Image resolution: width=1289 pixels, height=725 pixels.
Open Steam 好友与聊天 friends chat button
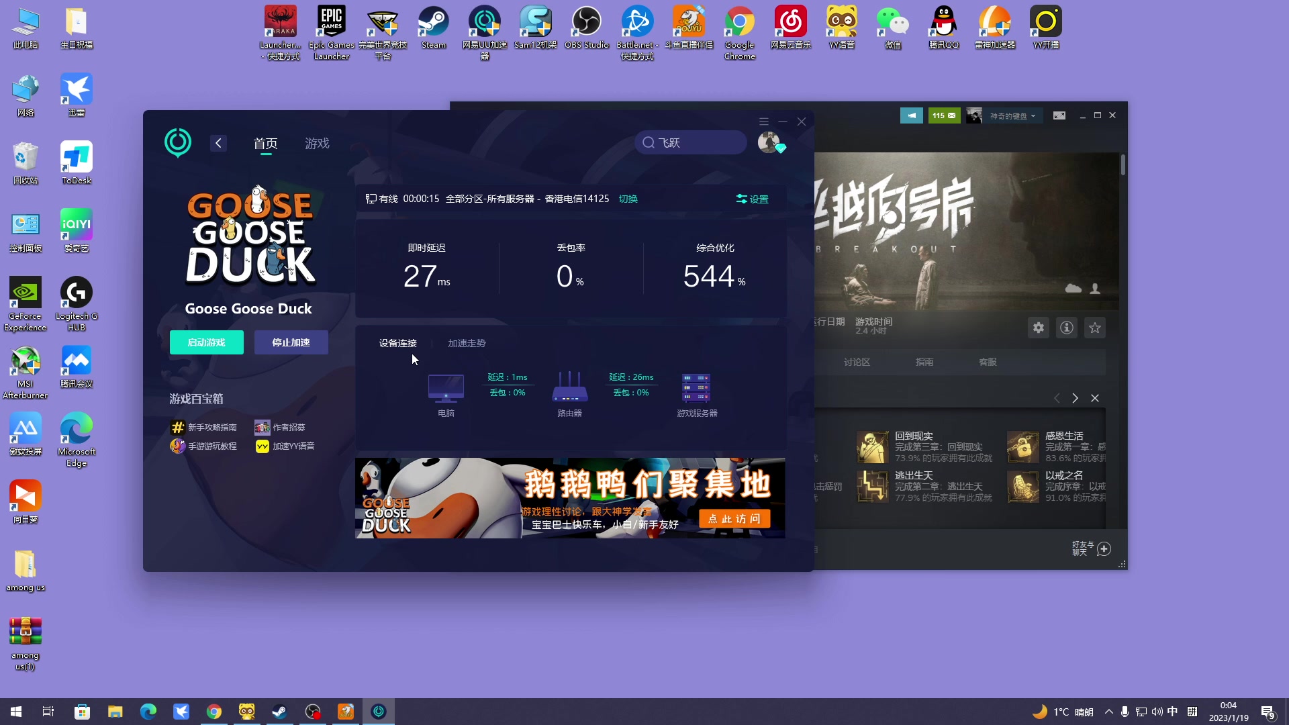pos(1091,548)
